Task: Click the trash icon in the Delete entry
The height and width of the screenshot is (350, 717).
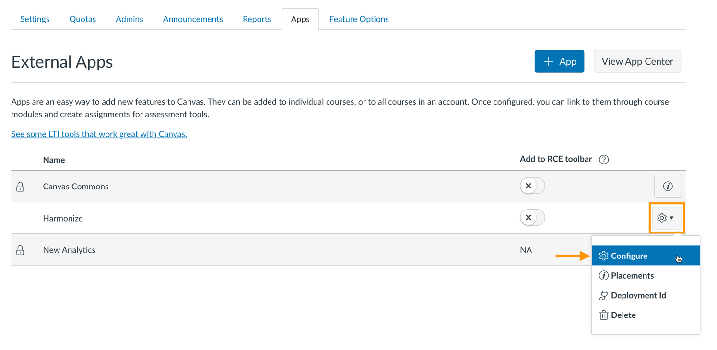Action: click(603, 315)
